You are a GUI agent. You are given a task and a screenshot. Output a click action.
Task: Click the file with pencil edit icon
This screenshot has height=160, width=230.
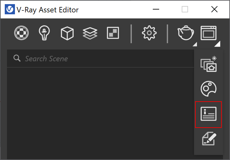pyautogui.click(x=209, y=139)
